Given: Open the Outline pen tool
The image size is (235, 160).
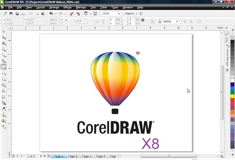Looking at the screenshot, I should click(3, 115).
